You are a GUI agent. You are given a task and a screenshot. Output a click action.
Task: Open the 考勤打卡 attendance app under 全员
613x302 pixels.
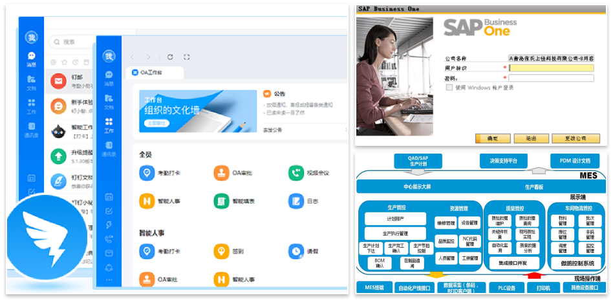[147, 174]
